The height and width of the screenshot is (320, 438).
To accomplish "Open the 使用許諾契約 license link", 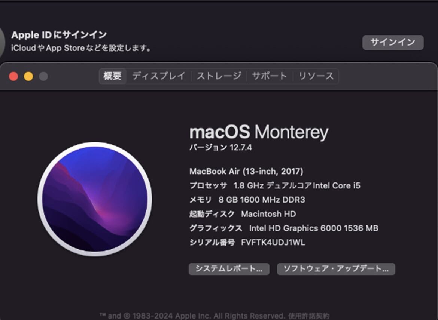I will coord(309,316).
